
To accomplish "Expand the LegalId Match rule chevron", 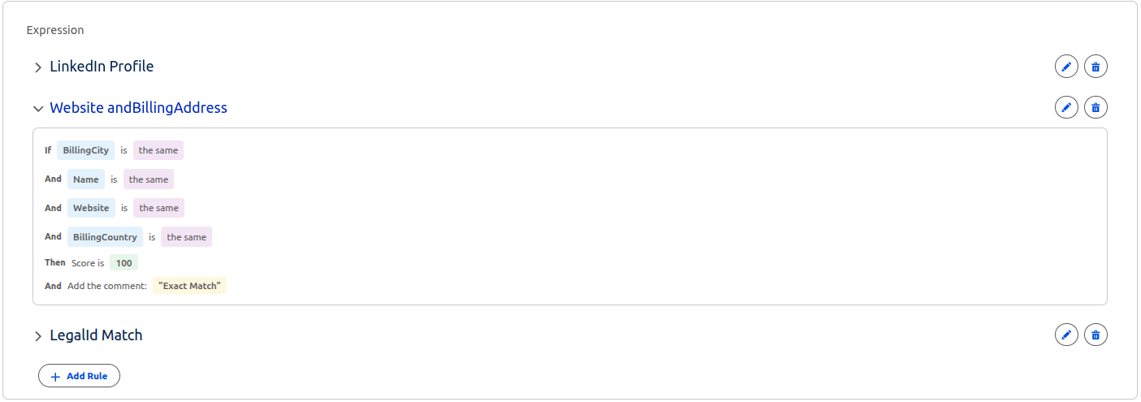I will point(37,335).
